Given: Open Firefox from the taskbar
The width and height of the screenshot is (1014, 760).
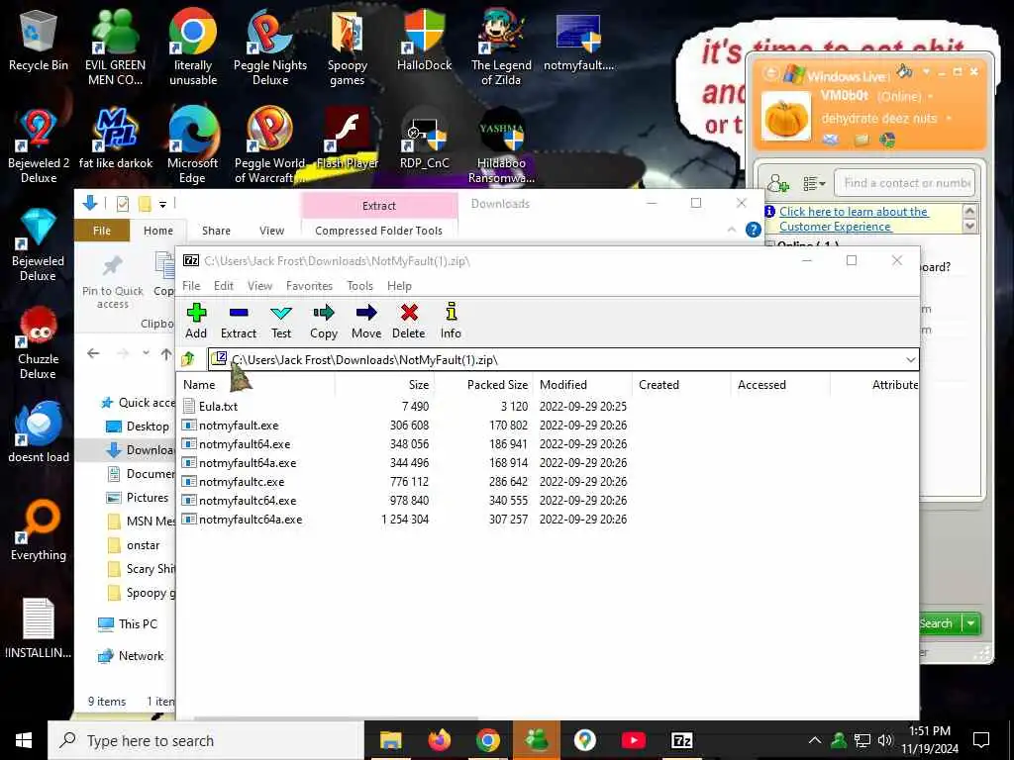Looking at the screenshot, I should [x=439, y=740].
